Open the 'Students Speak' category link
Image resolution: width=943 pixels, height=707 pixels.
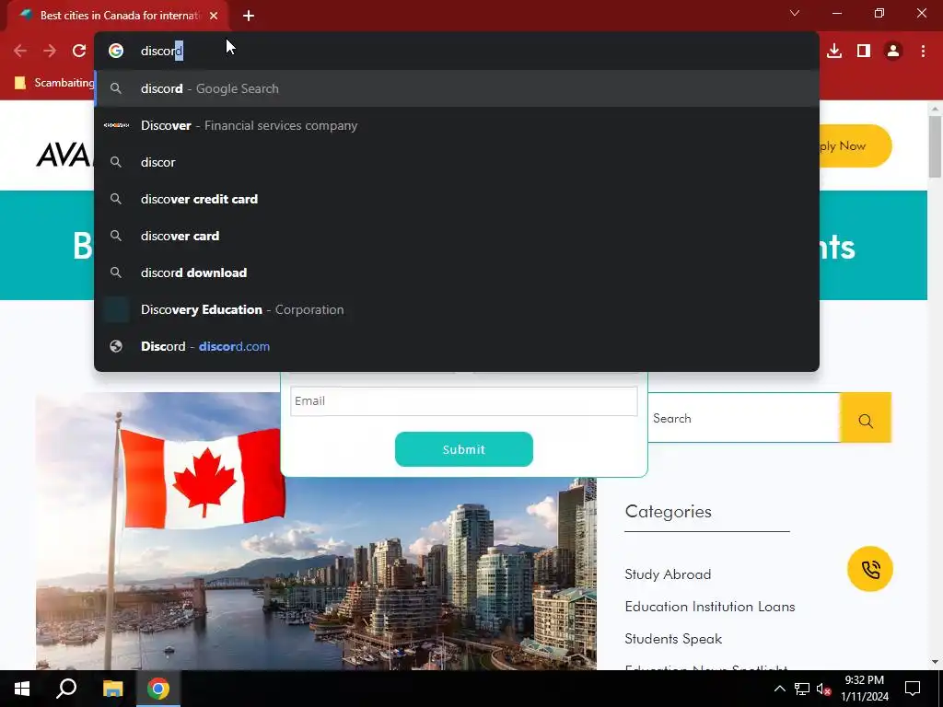tap(673, 639)
